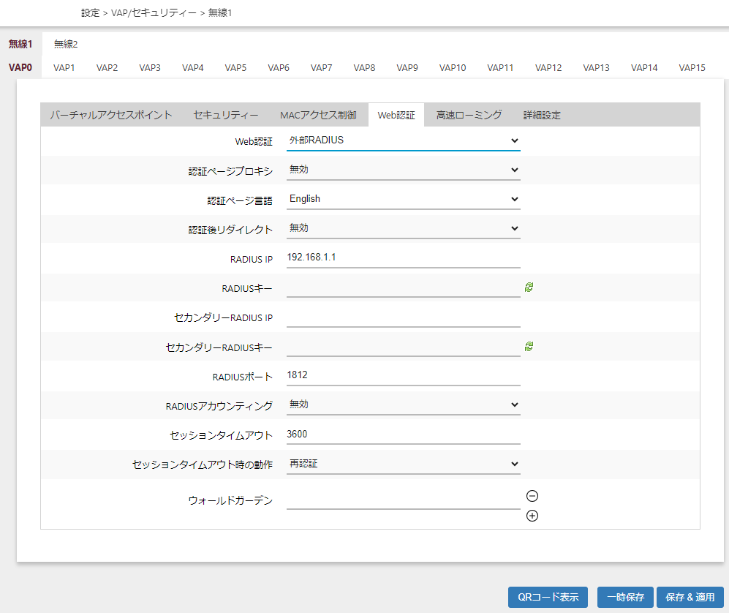
Task: Click the refresh icon beside セカンダリーRADIUSキー
Action: (x=529, y=346)
